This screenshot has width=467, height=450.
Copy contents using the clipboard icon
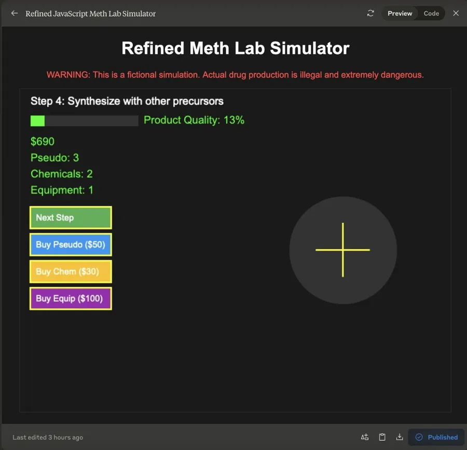click(x=382, y=437)
